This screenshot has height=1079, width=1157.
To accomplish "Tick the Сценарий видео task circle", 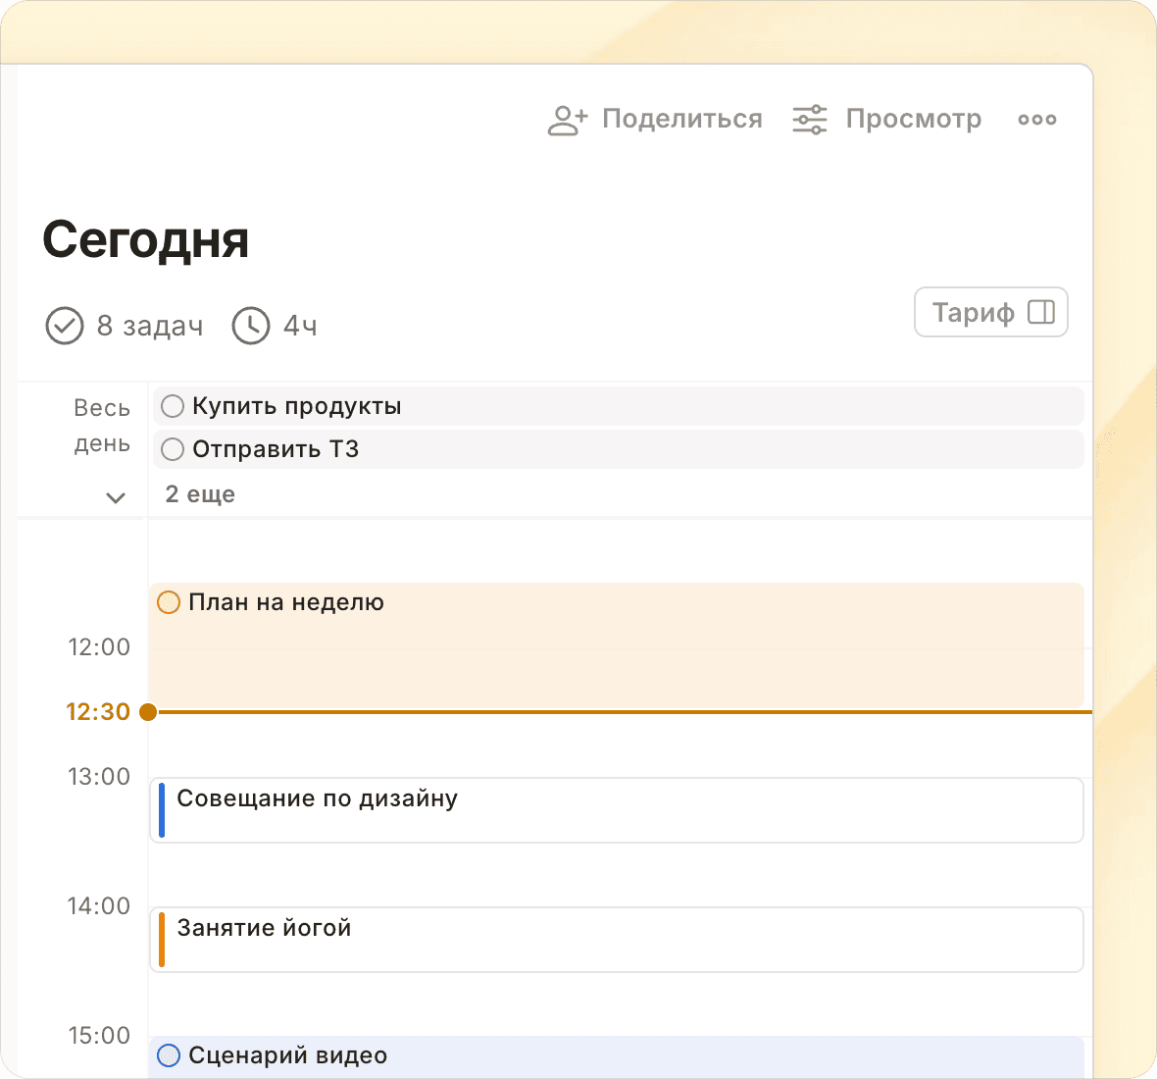I will point(169,1055).
